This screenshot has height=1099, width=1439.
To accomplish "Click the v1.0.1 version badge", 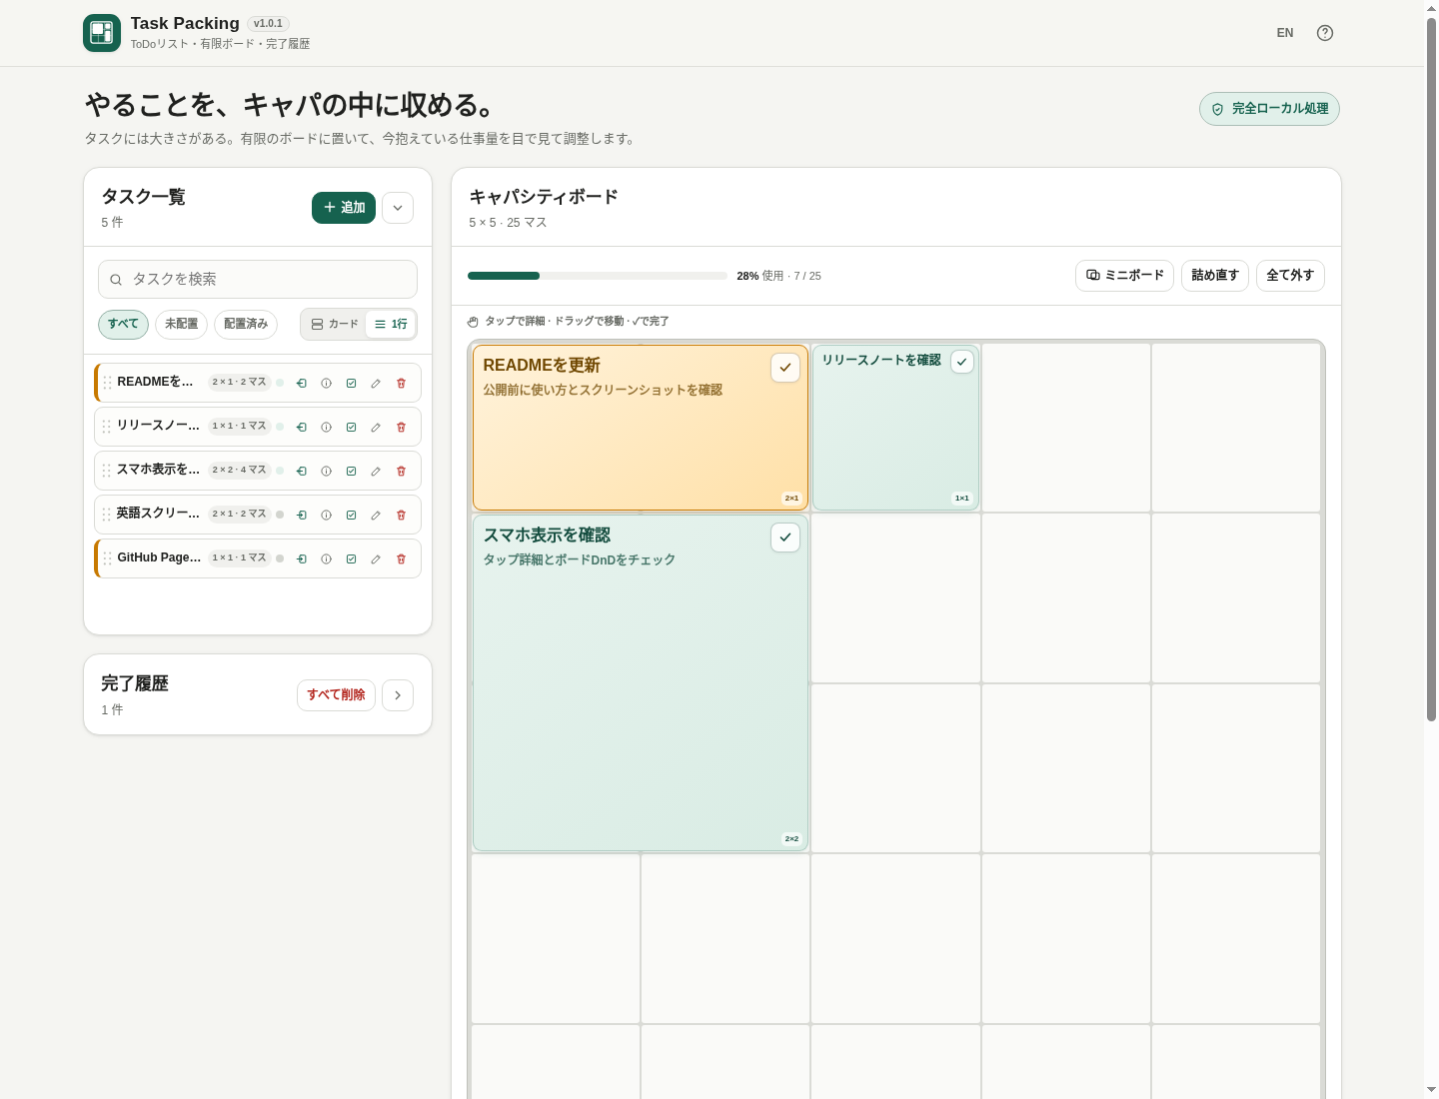I will (268, 24).
